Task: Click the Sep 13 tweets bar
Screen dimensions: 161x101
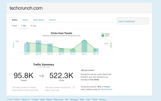Action: coord(96,50)
